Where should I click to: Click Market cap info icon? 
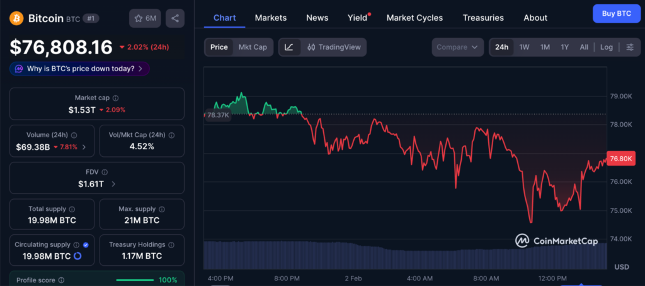pos(115,98)
